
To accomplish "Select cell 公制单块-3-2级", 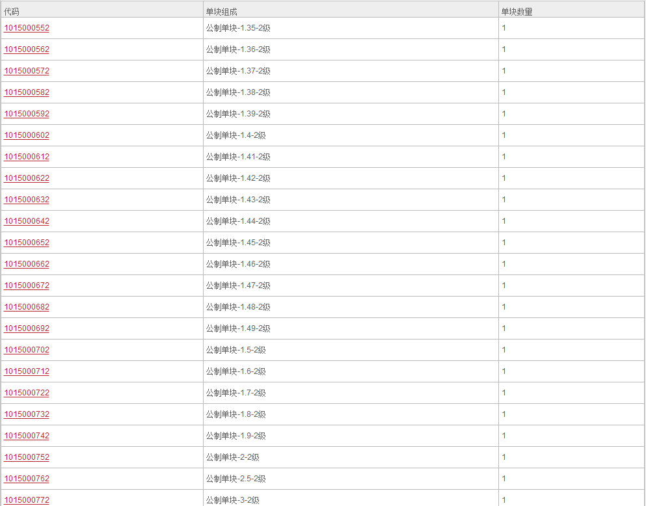I will [351, 498].
